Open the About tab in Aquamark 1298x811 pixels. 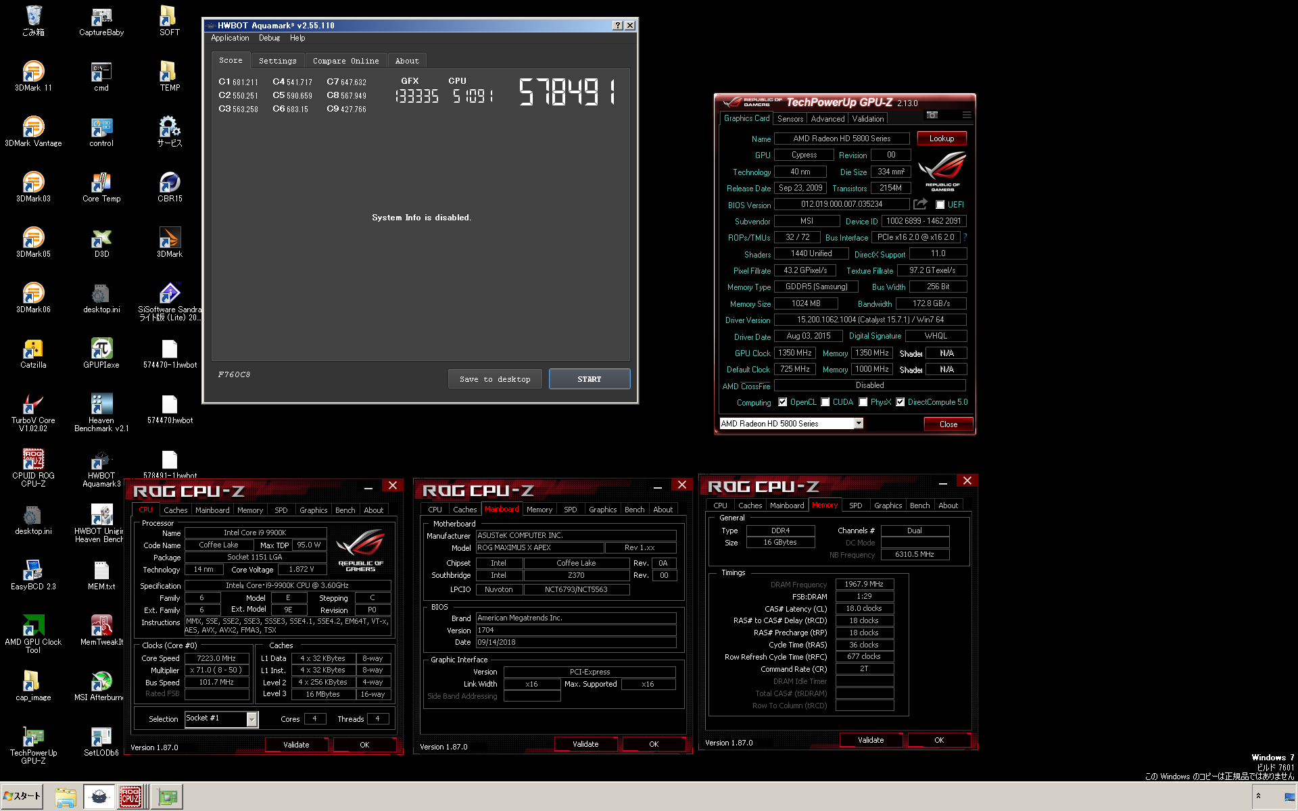pyautogui.click(x=407, y=61)
